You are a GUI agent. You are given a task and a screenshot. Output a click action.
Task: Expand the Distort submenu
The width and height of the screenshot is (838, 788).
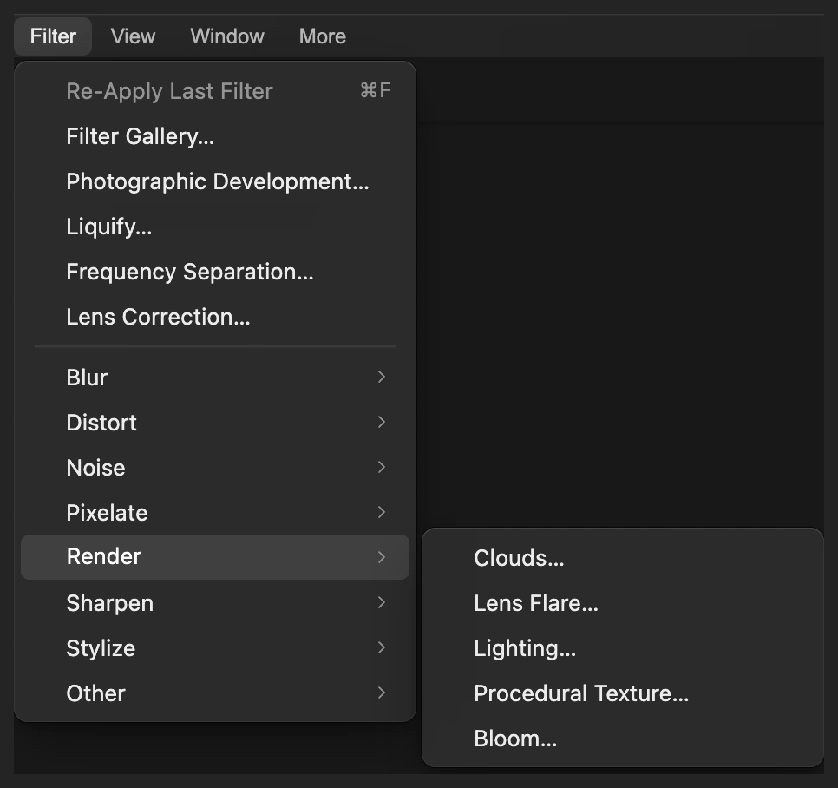[215, 423]
